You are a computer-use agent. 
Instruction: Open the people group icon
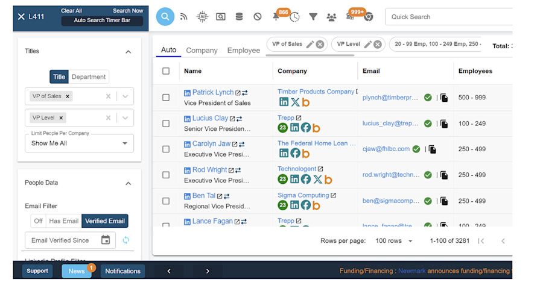(x=331, y=17)
